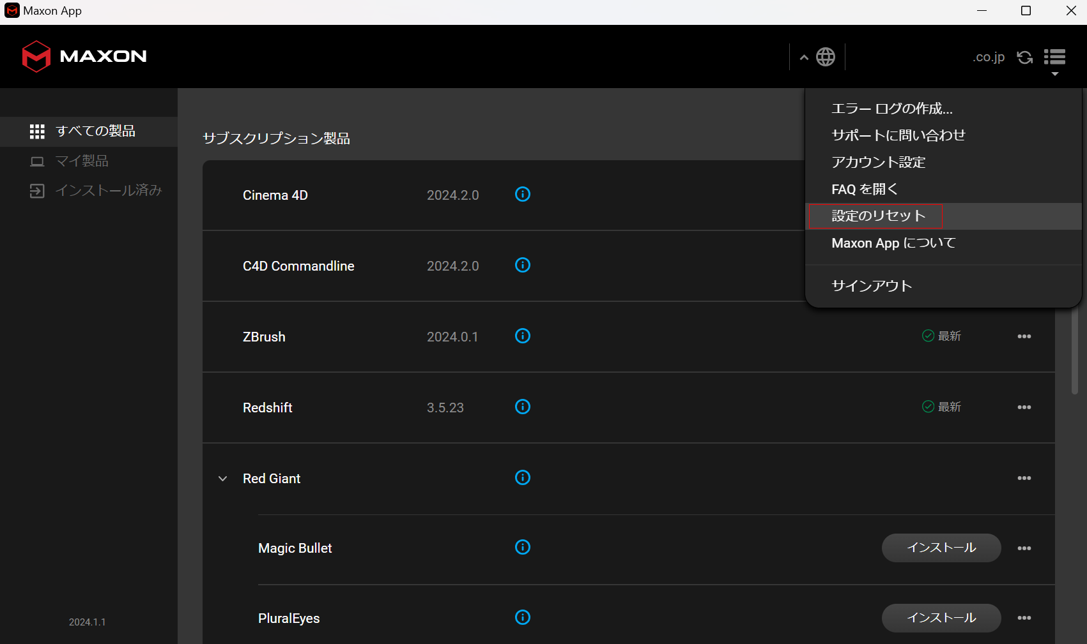Viewport: 1087px width, 644px height.
Task: Install Magic Bullet
Action: pos(941,548)
